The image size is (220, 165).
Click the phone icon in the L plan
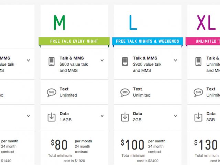click(125, 62)
